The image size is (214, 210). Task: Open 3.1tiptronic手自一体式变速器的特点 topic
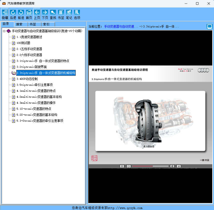pyautogui.click(x=43, y=61)
